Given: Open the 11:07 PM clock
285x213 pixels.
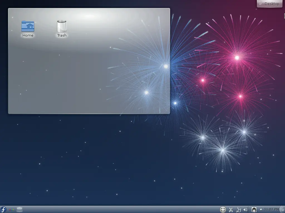Looking at the screenshot, I should click(x=271, y=210).
